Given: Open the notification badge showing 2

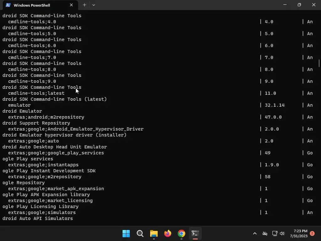Looking at the screenshot, I should pos(312,233).
